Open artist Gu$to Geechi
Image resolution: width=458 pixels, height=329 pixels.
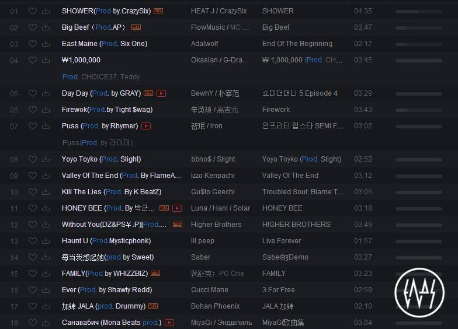point(213,192)
